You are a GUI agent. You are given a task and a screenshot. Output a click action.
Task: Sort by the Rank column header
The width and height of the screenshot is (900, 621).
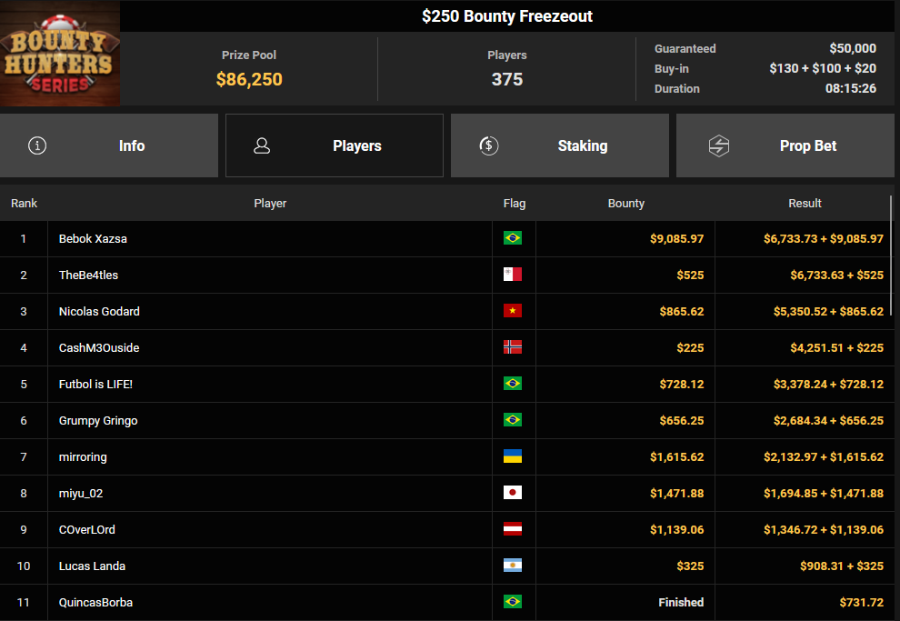24,203
